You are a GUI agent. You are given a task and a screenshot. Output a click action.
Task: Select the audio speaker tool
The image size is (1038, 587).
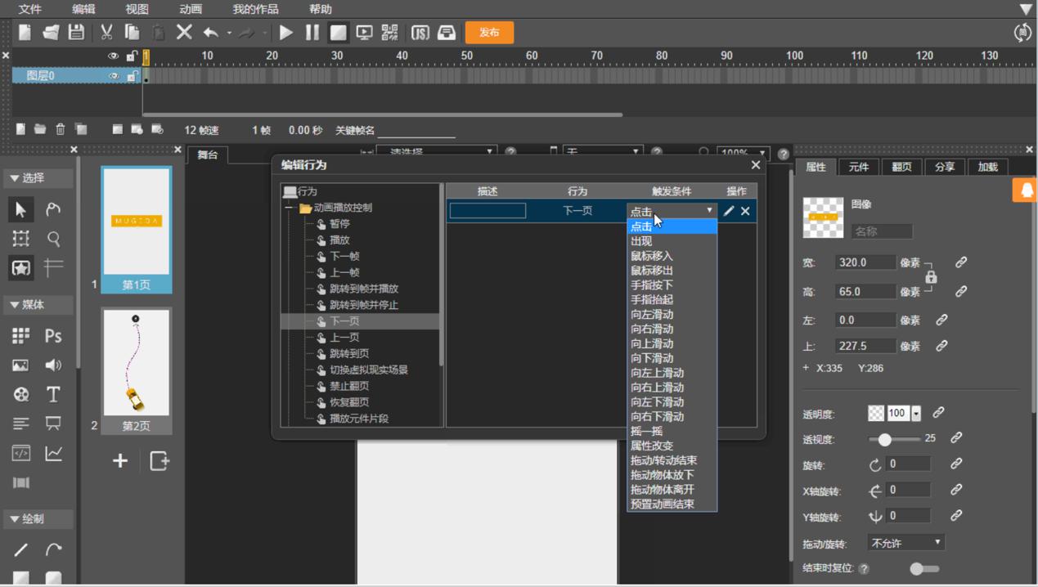pos(53,365)
